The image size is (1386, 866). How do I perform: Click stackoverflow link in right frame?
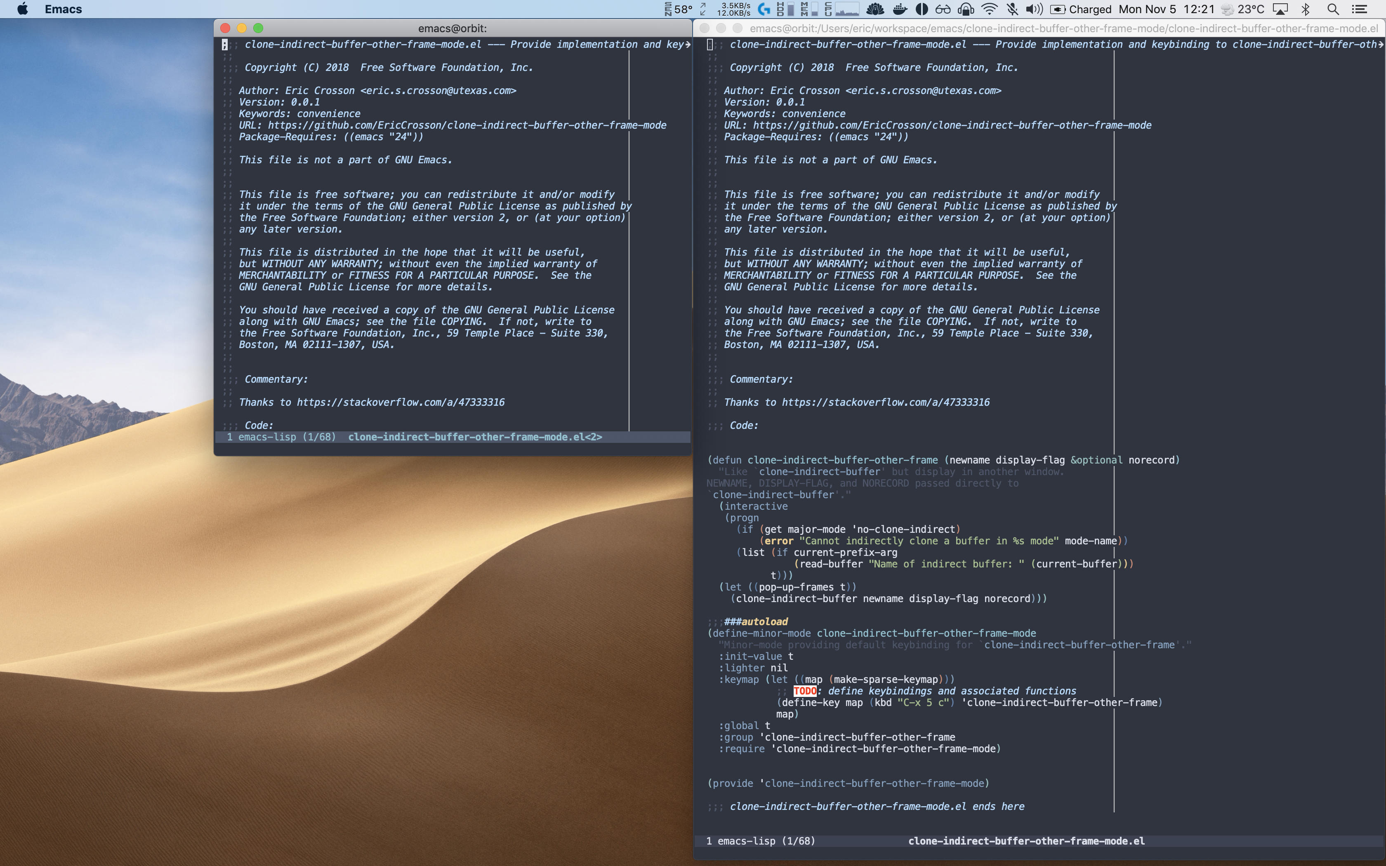(886, 402)
